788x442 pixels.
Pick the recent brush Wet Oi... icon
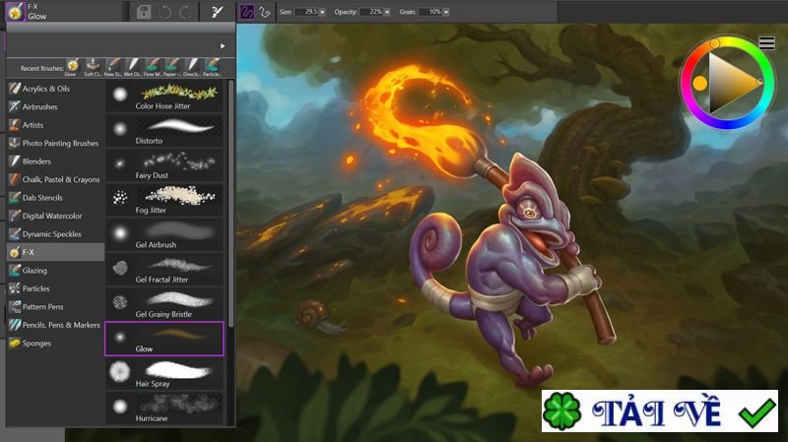pos(133,66)
